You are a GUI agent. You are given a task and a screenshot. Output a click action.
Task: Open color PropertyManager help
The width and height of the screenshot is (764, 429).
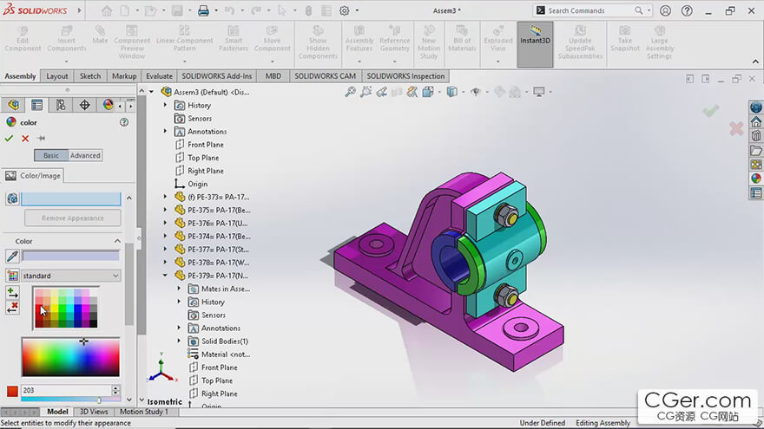124,122
